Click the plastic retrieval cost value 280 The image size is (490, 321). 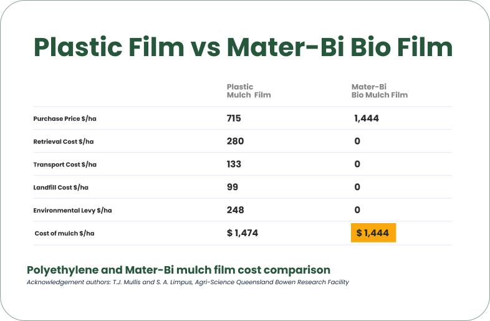235,141
